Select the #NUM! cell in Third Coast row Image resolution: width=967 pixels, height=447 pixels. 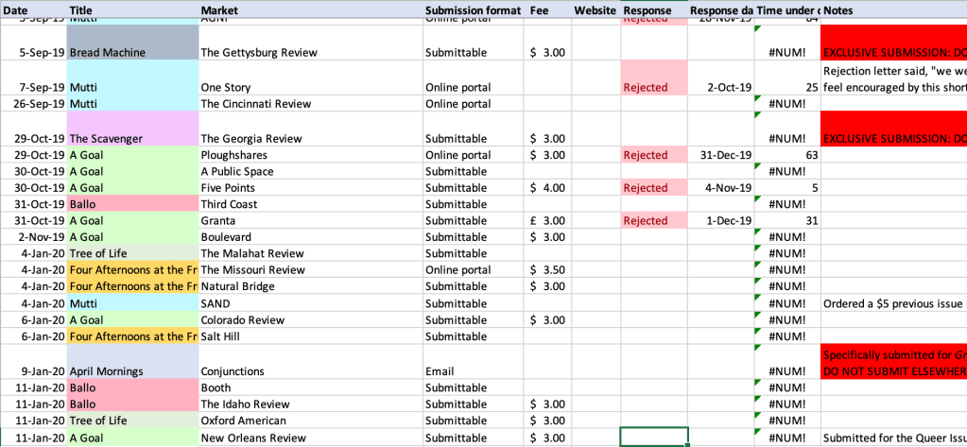(787, 204)
